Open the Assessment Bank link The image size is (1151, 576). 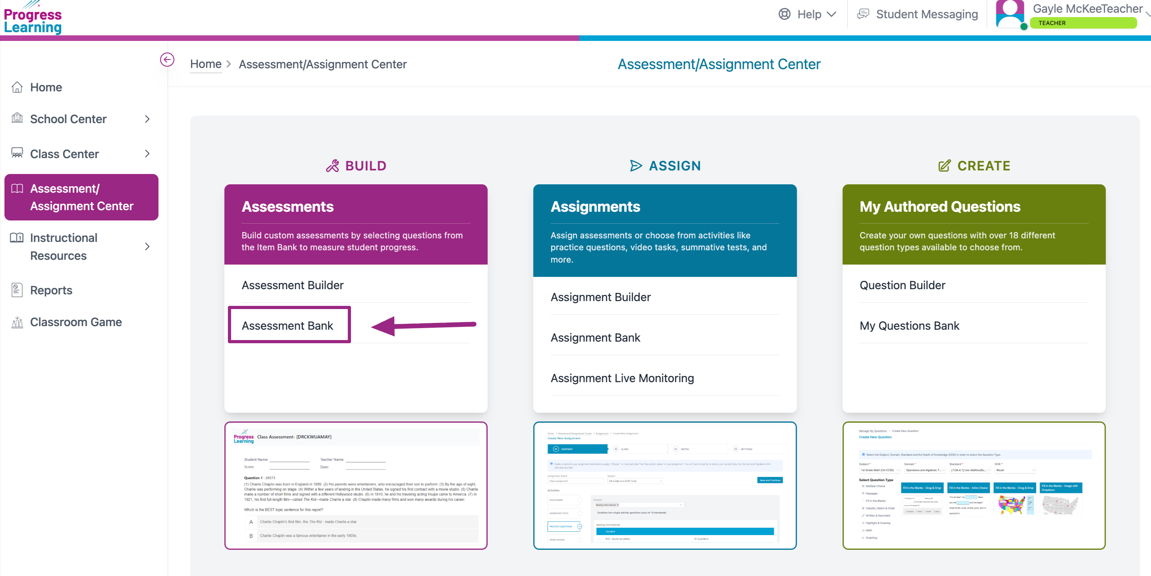click(x=287, y=326)
